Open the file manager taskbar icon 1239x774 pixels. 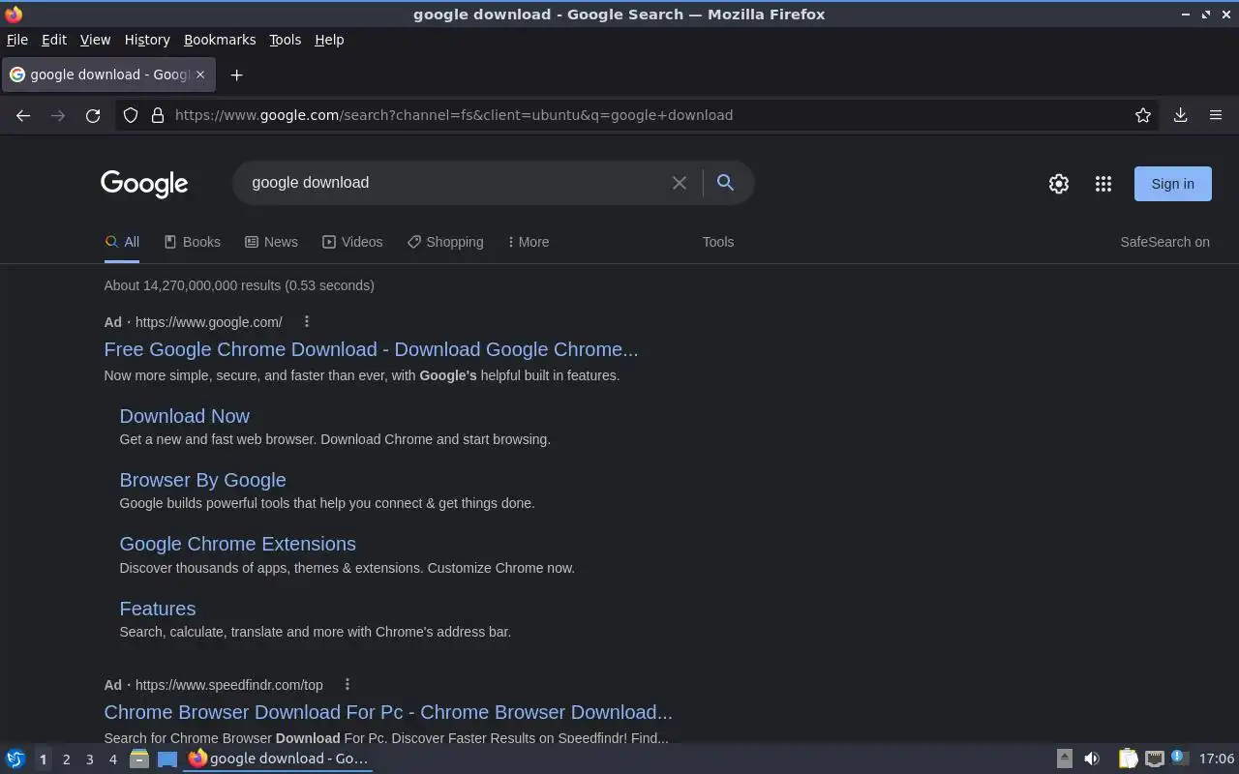139,759
